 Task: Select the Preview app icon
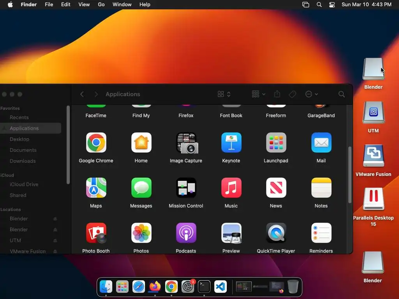tap(231, 233)
